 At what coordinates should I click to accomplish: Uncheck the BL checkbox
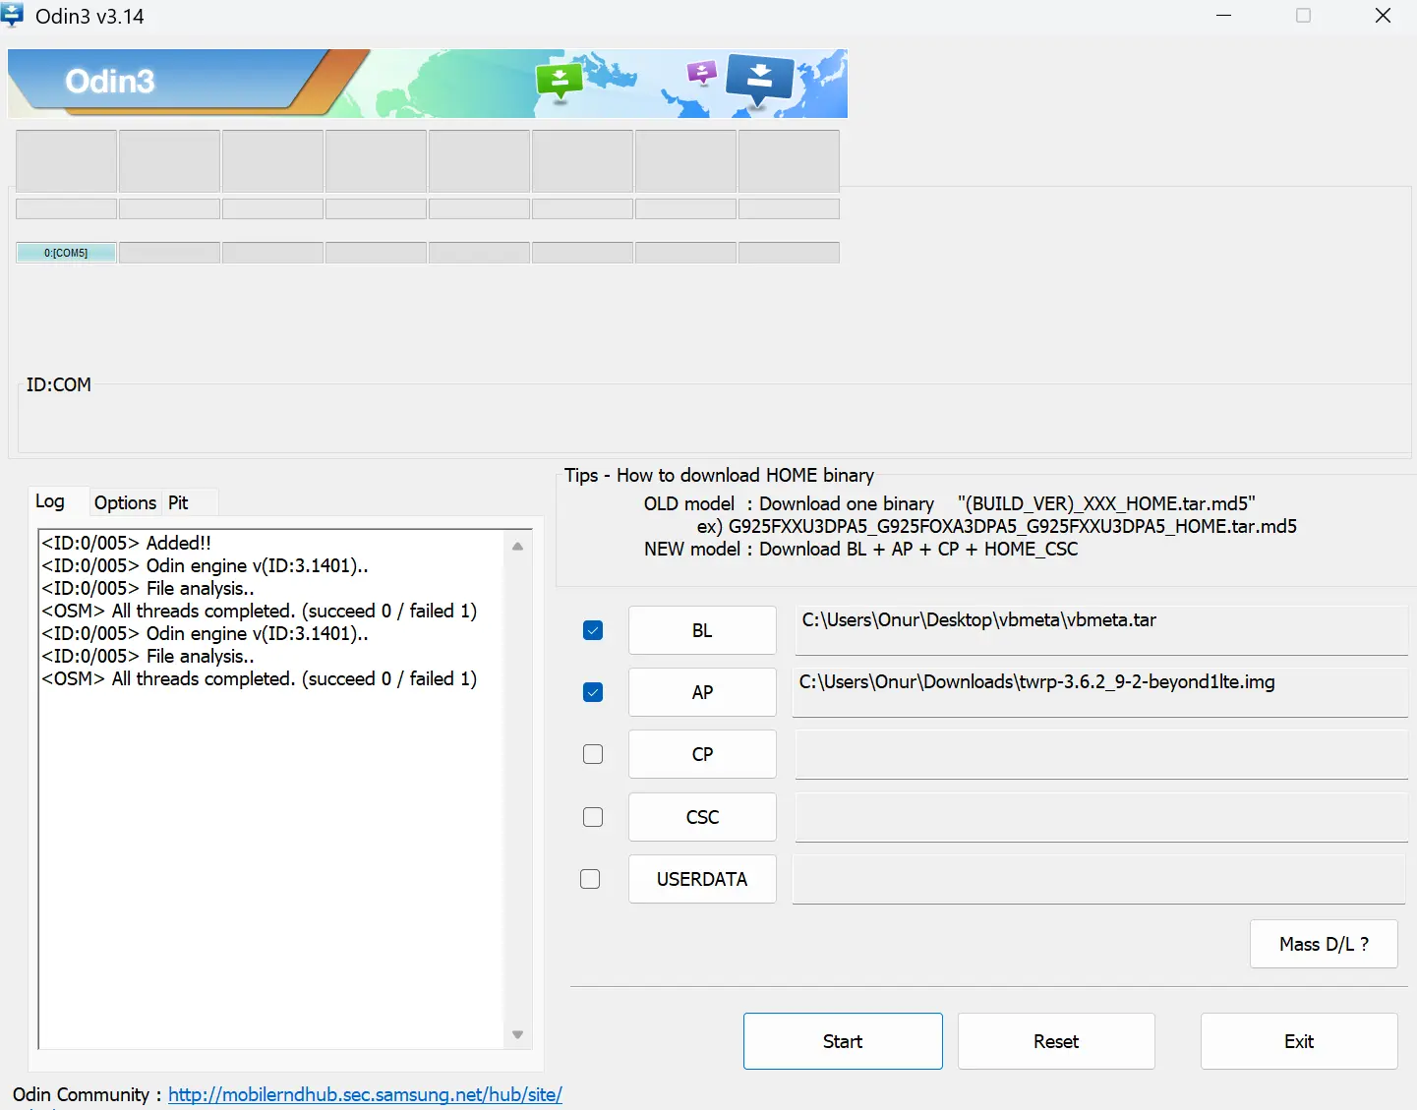pyautogui.click(x=593, y=630)
